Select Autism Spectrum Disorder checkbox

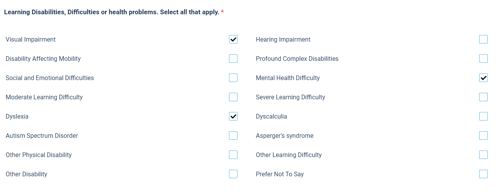tap(233, 135)
